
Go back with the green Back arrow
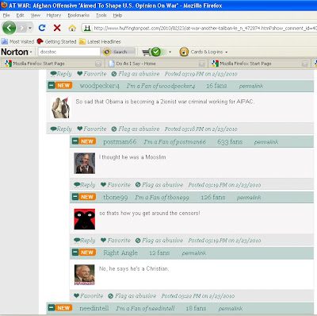pos(9,28)
